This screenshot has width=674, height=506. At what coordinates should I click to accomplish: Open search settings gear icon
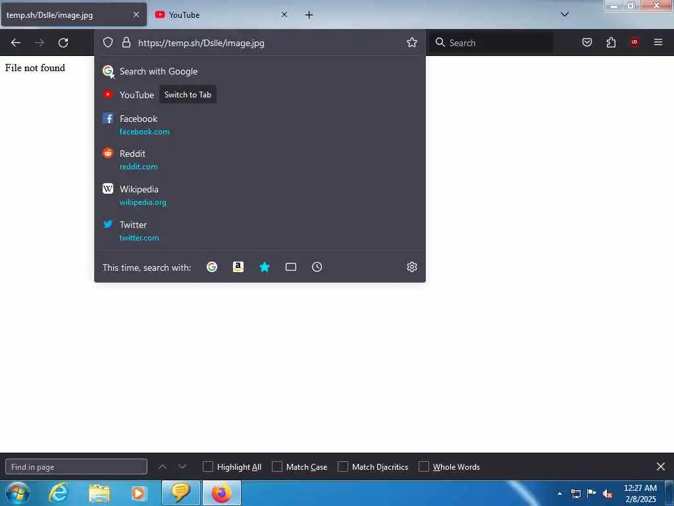point(412,267)
